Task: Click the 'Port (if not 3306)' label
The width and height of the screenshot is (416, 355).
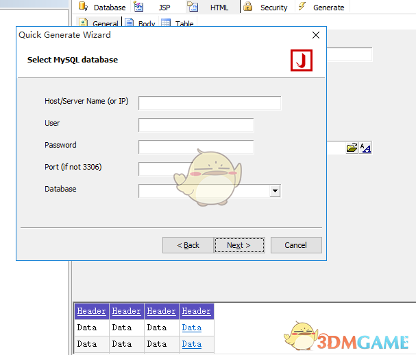Action: tap(73, 167)
